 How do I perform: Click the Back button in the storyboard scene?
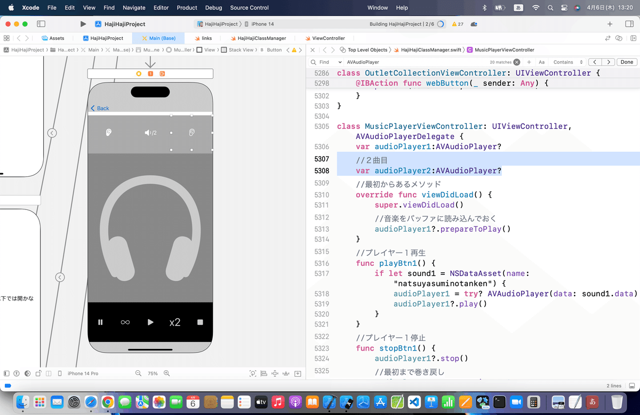pos(100,108)
